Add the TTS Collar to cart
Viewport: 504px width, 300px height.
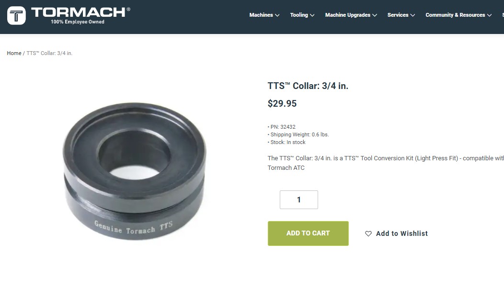(x=308, y=233)
